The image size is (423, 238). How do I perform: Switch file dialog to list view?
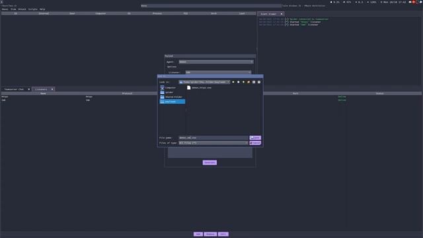click(254, 82)
